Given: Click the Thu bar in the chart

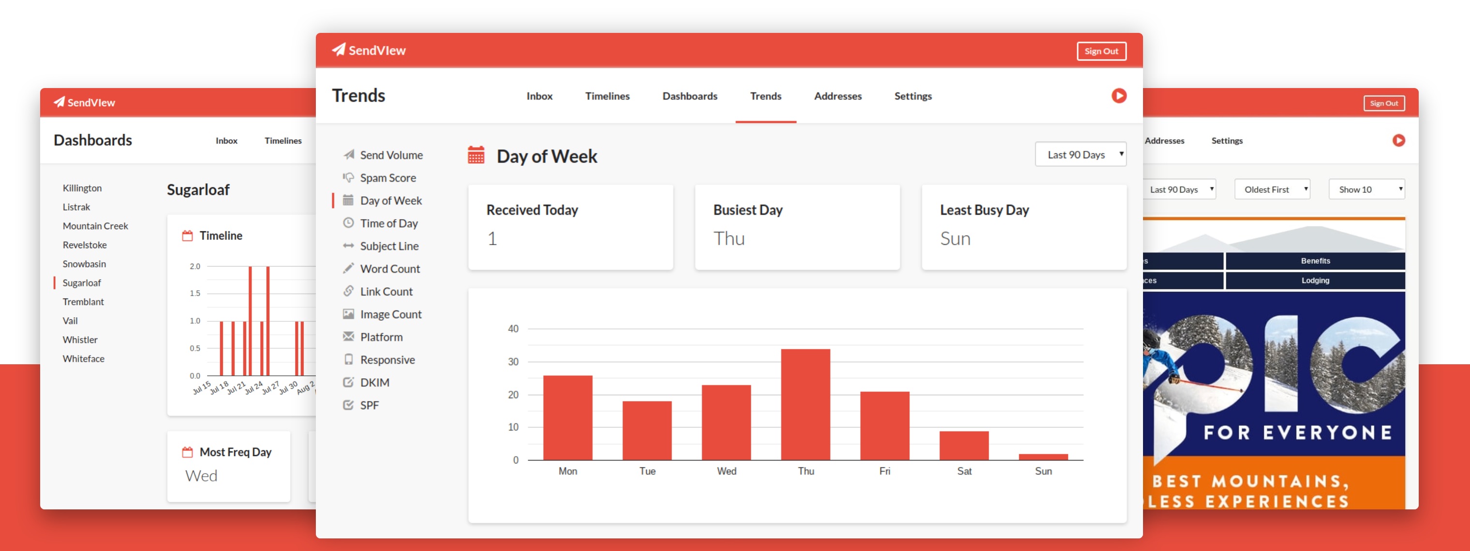Looking at the screenshot, I should [805, 404].
